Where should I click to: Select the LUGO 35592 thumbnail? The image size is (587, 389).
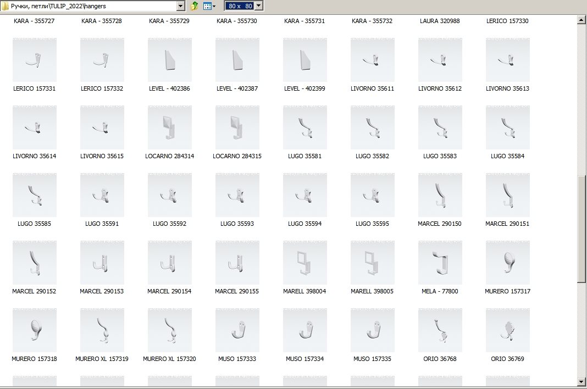click(x=170, y=195)
